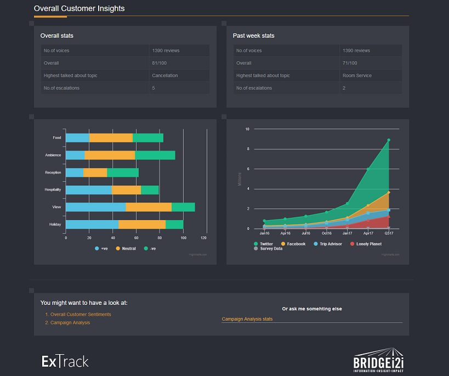Click square handle above Past week stats panel
This screenshot has width=449, height=376.
(224, 23)
